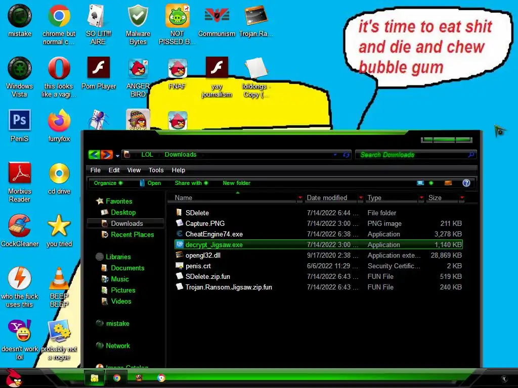This screenshot has height=388, width=518.
Task: Select Music under Libraries
Action: tap(119, 279)
